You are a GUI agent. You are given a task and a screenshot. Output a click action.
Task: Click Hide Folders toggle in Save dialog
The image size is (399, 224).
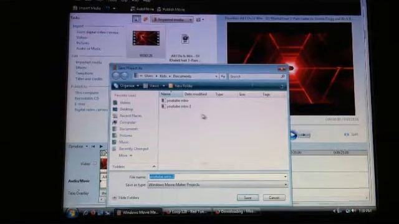[126, 198]
